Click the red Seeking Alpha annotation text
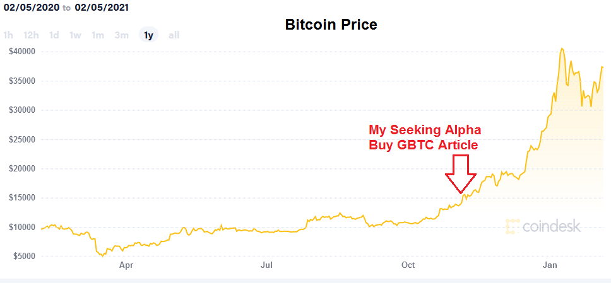The width and height of the screenshot is (611, 283). 425,137
